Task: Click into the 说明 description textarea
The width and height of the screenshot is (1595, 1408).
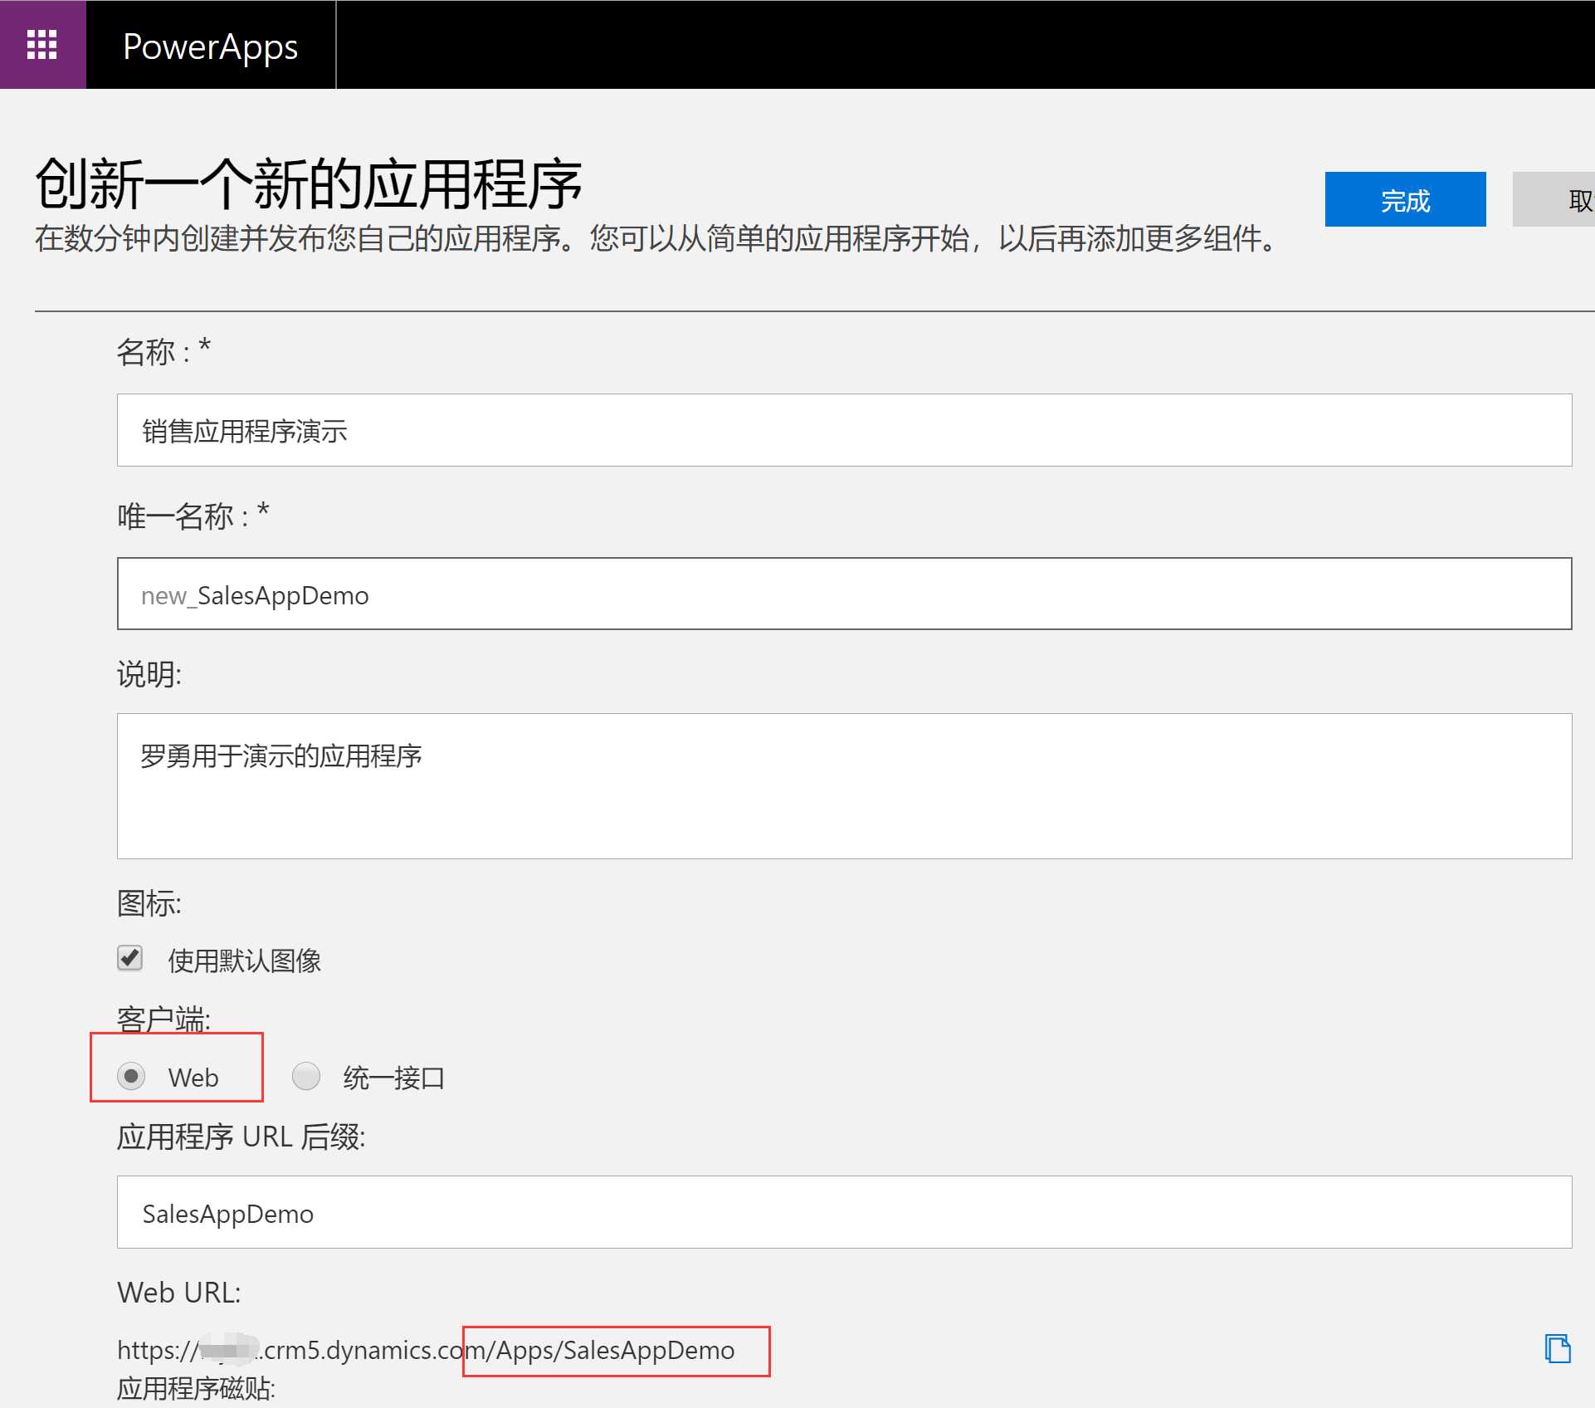Action: (844, 785)
